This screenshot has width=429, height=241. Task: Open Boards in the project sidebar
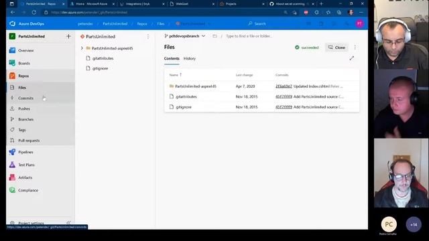coord(24,63)
